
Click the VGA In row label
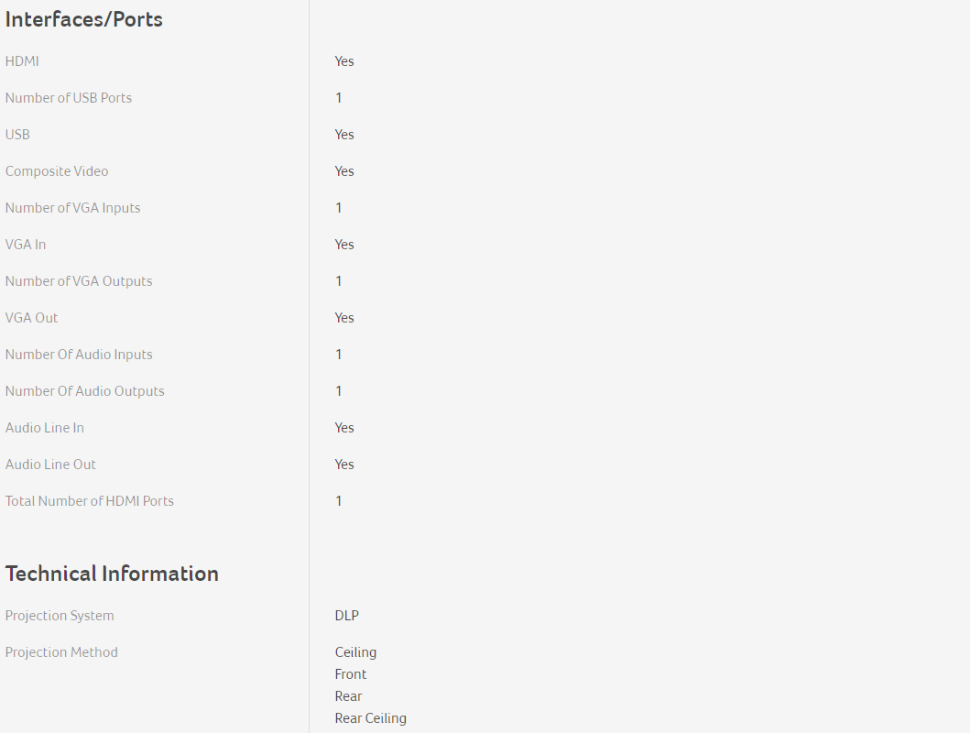26,245
